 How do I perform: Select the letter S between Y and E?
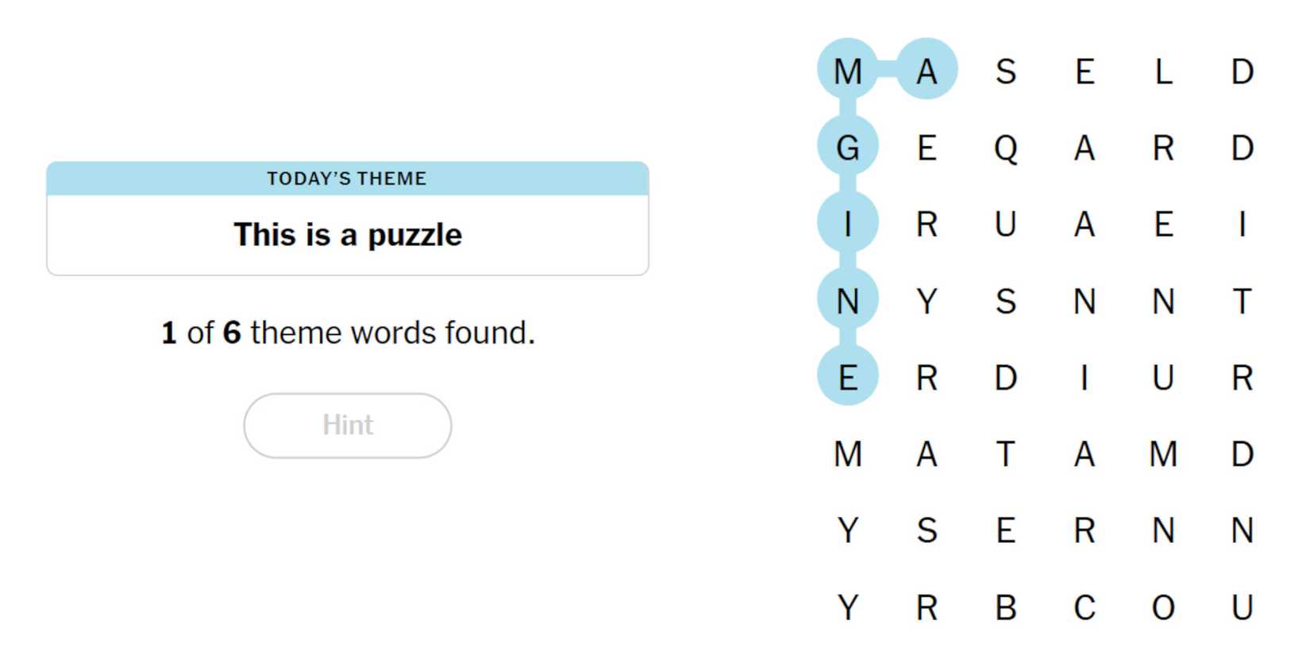(927, 530)
